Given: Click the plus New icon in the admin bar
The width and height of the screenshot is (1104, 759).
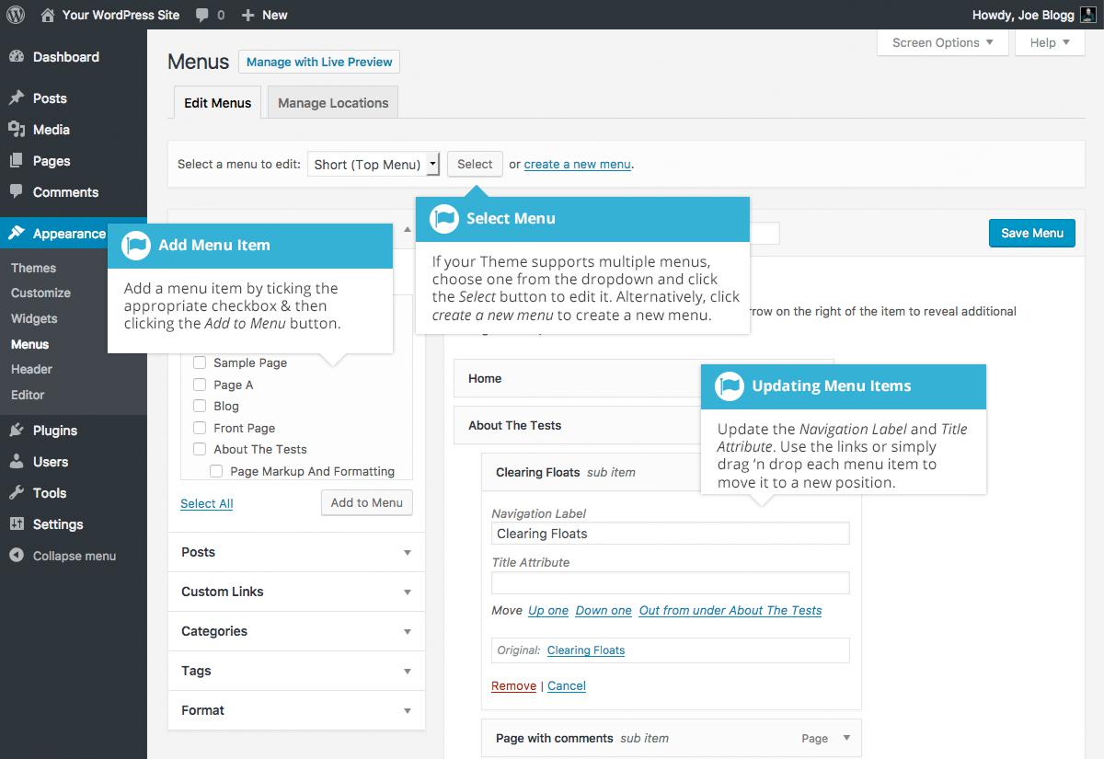Looking at the screenshot, I should [x=247, y=15].
